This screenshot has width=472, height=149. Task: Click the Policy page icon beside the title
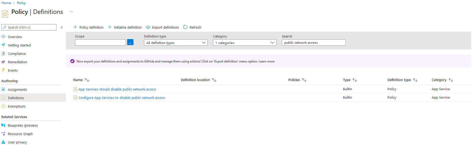pyautogui.click(x=5, y=14)
